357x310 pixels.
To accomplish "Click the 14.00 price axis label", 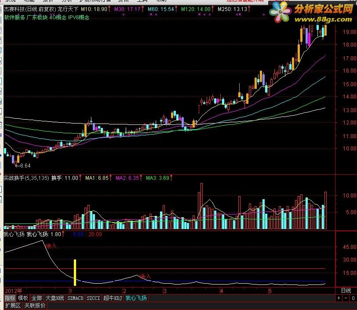I will 350,97.
